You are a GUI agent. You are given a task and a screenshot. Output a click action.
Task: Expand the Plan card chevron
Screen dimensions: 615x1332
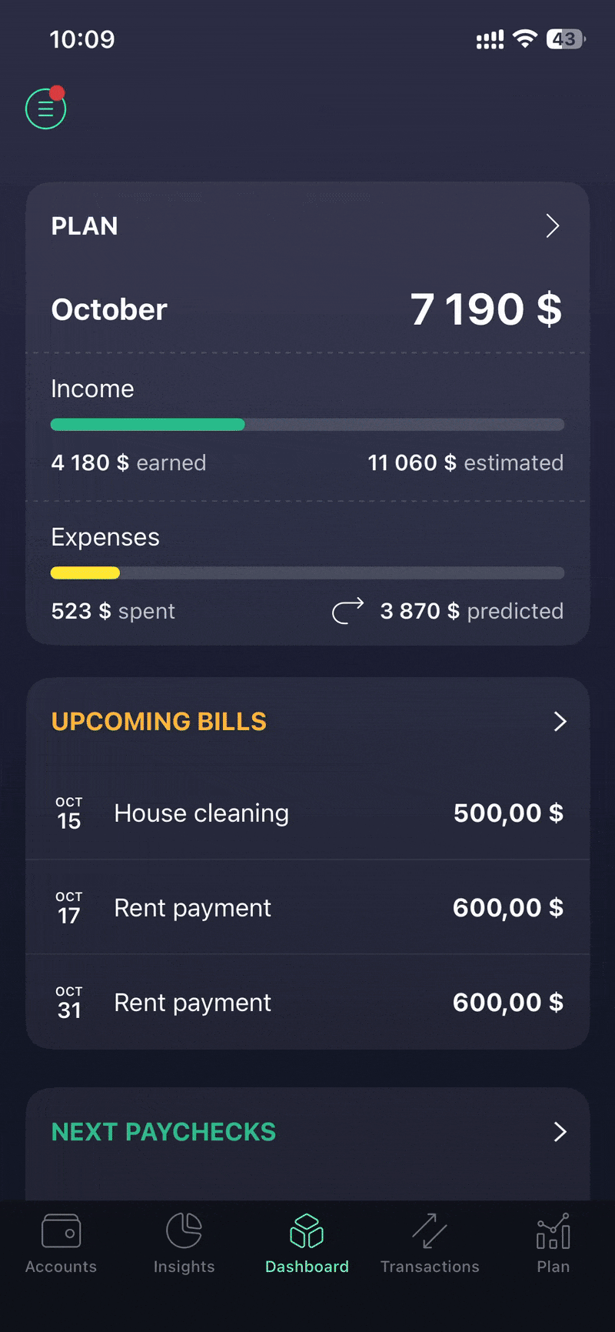pyautogui.click(x=552, y=226)
